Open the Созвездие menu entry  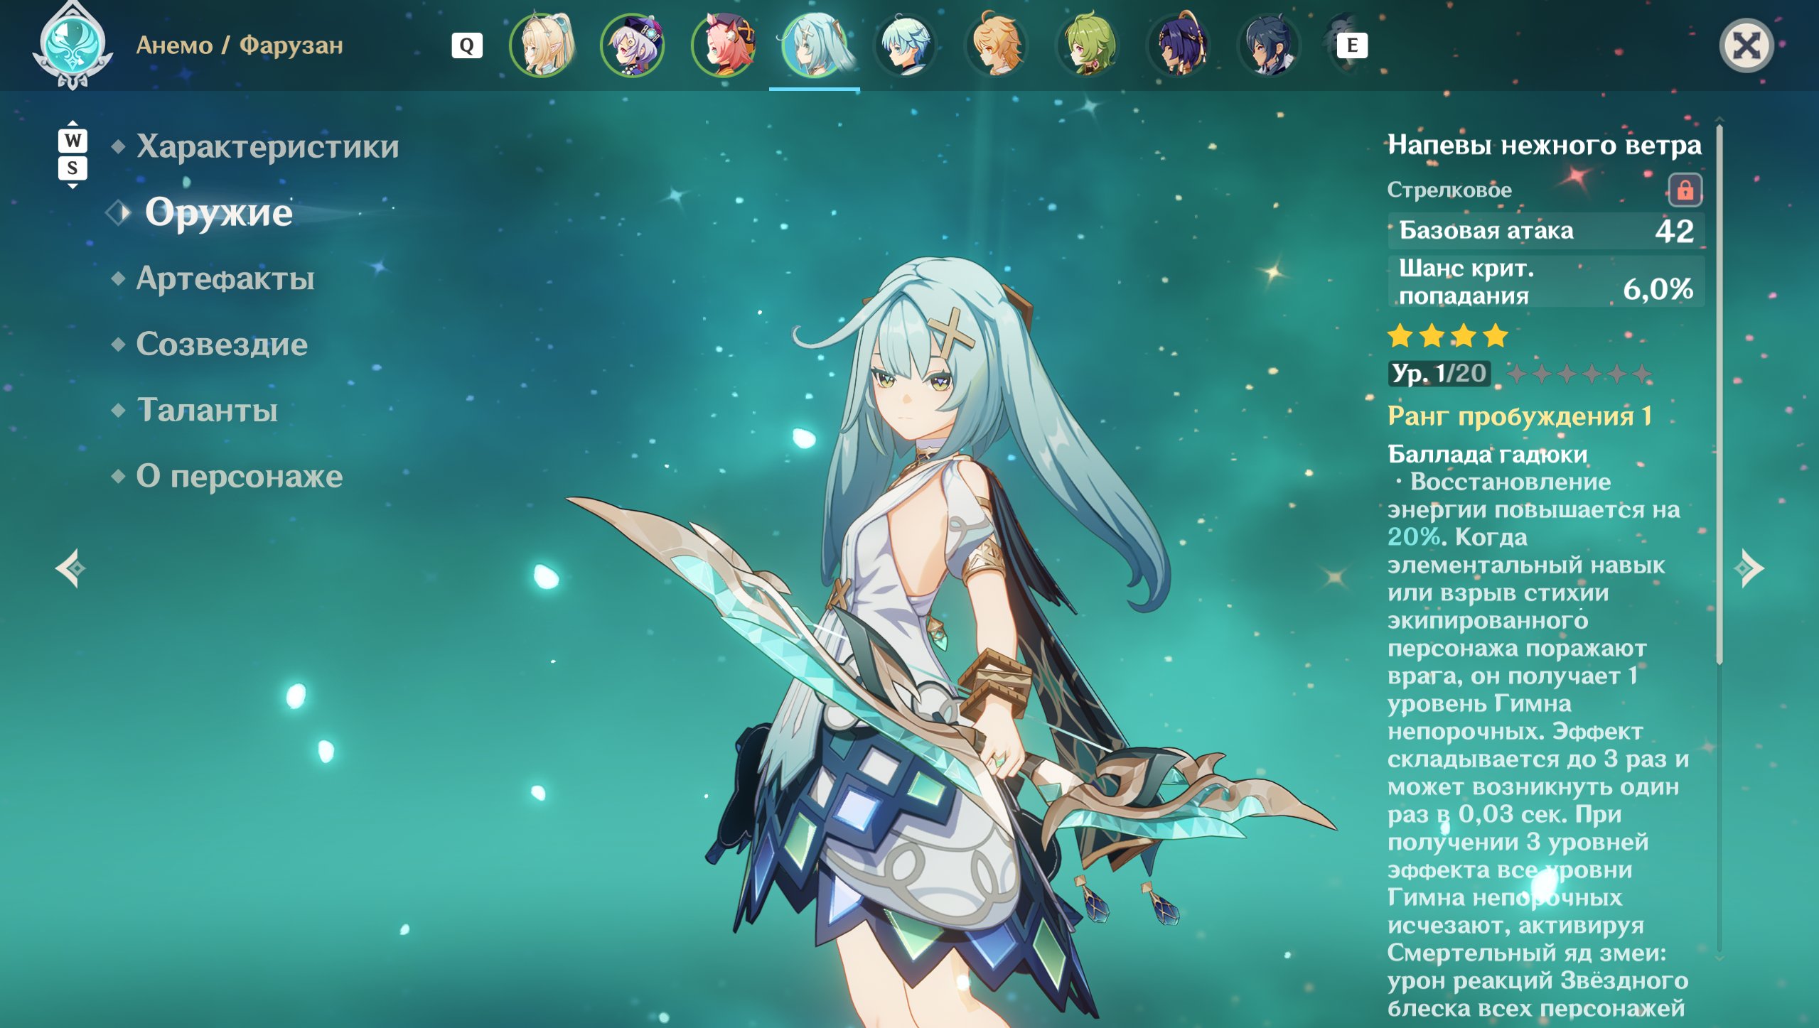pyautogui.click(x=222, y=345)
